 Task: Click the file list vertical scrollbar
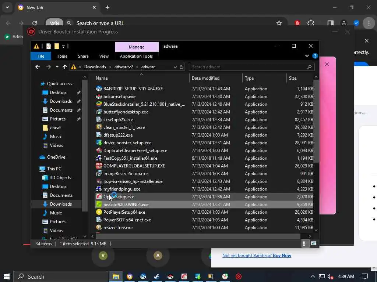[x=316, y=121]
